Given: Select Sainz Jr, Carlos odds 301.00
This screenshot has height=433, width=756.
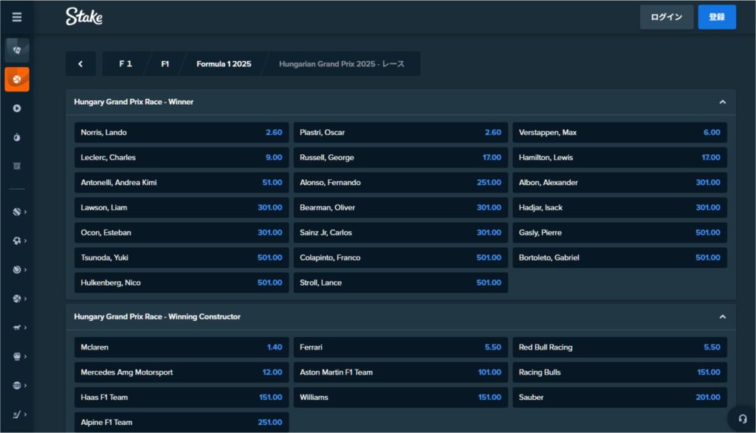Looking at the screenshot, I should pyautogui.click(x=401, y=232).
